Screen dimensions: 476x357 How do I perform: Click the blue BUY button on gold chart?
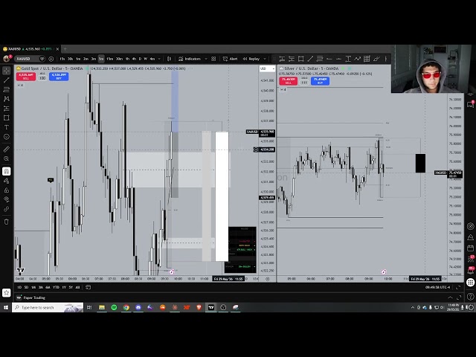tap(59, 77)
